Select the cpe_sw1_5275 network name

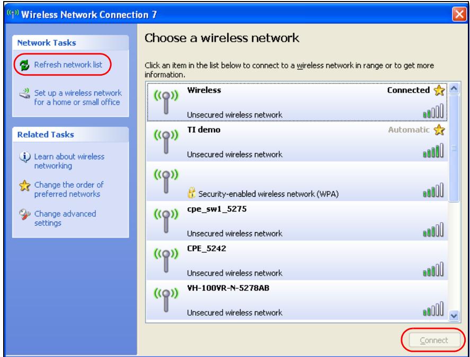(x=217, y=209)
